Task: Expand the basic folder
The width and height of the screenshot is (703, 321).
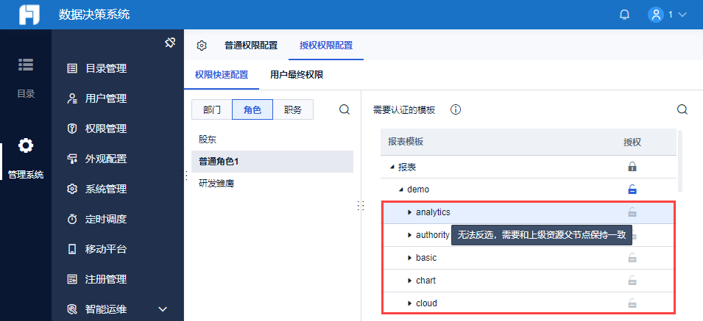Action: (x=409, y=258)
